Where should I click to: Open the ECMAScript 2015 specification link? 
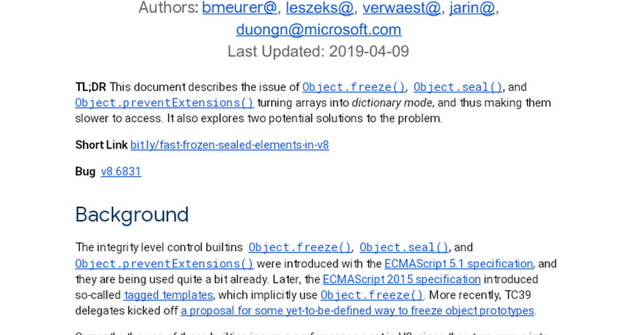click(x=401, y=279)
